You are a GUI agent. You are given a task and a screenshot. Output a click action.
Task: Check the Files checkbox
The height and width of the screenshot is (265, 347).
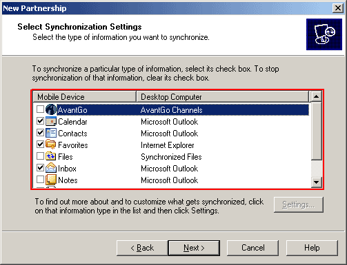40,156
